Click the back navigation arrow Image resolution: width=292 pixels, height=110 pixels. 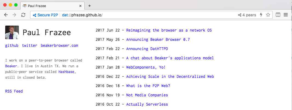pyautogui.click(x=6, y=15)
